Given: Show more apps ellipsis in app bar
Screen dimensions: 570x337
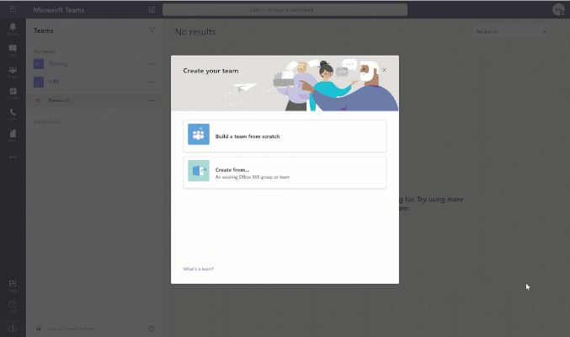Looking at the screenshot, I should 13,158.
